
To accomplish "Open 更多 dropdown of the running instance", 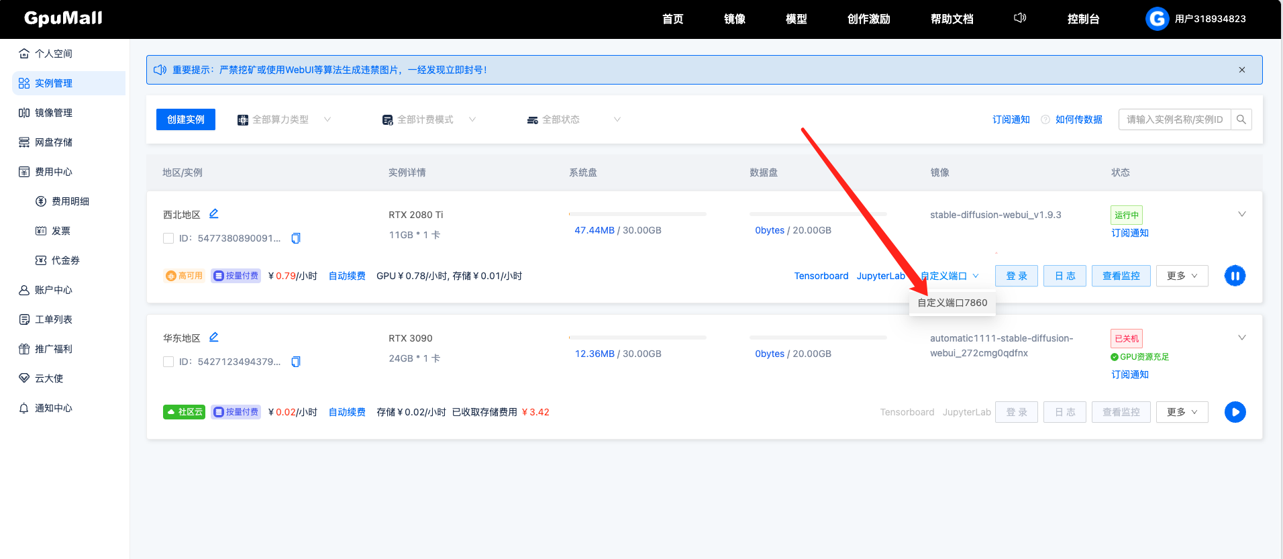I will pyautogui.click(x=1182, y=276).
